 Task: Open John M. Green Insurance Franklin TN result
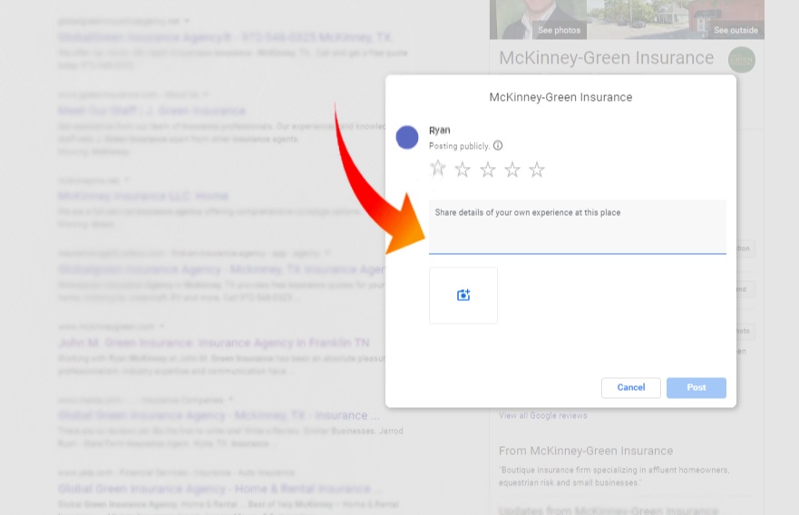click(x=213, y=343)
